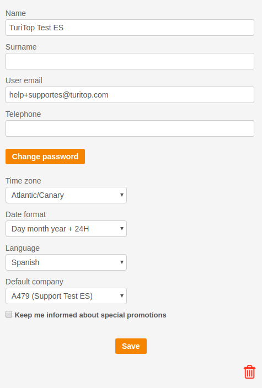262x388 pixels.
Task: Click the 'Date format' label
Action: pyautogui.click(x=26, y=214)
